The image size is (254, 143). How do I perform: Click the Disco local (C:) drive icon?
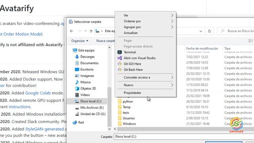coord(77,101)
